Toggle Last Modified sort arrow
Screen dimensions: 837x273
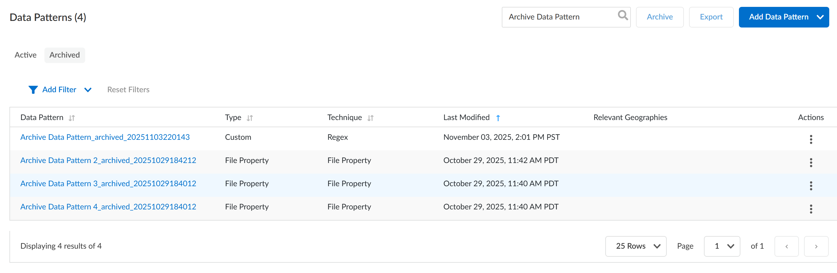(498, 118)
